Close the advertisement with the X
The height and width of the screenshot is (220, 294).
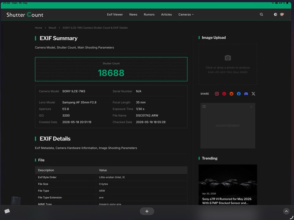click(251, 107)
